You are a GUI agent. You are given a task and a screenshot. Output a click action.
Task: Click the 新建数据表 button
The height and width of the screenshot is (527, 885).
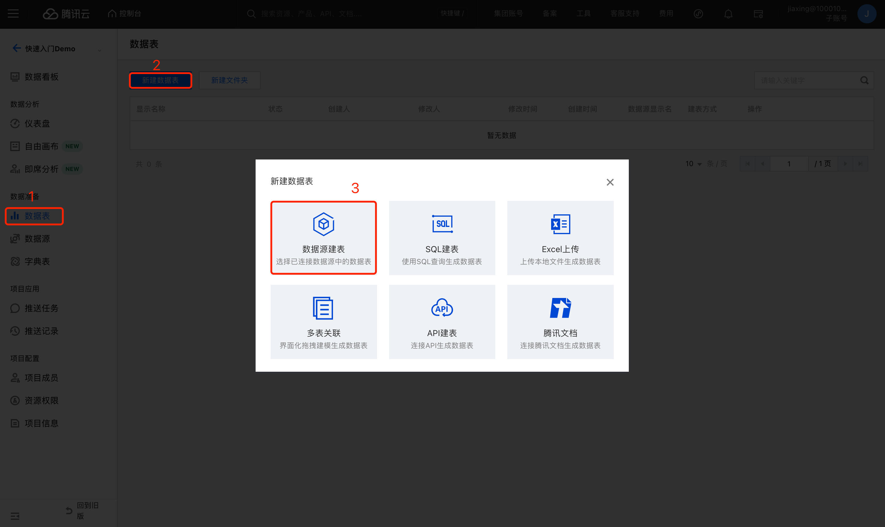[160, 80]
